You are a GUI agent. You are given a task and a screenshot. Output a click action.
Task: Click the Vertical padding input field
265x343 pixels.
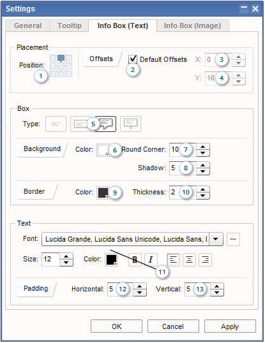point(197,289)
